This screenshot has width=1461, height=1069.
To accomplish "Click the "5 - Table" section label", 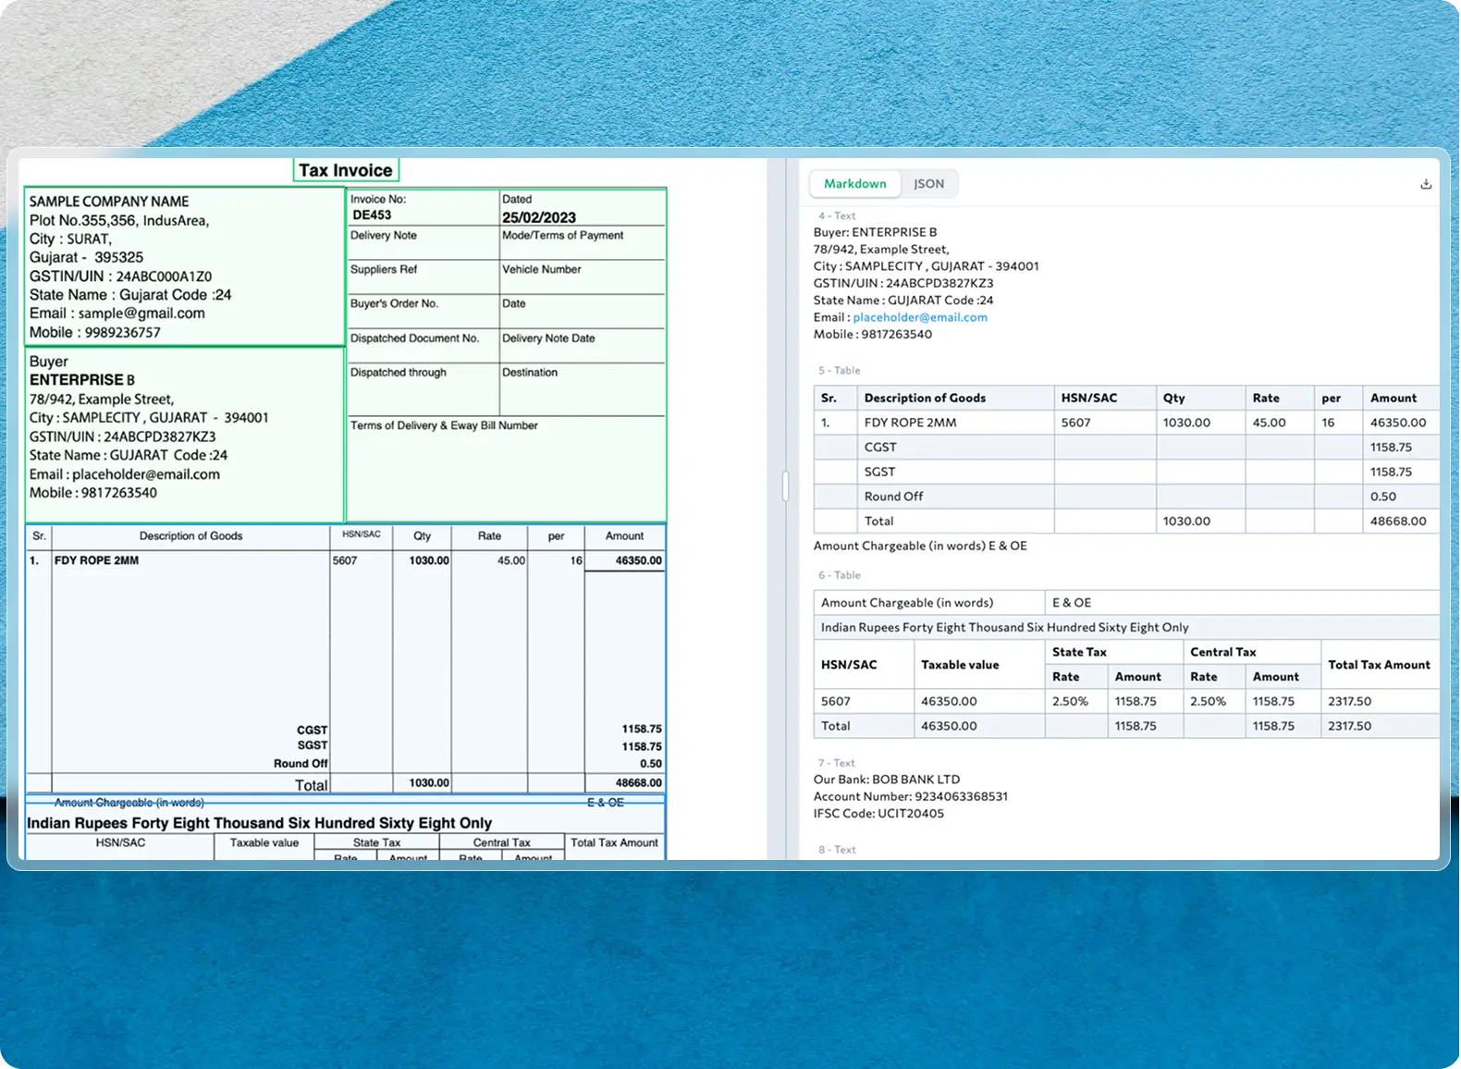I will 839,370.
